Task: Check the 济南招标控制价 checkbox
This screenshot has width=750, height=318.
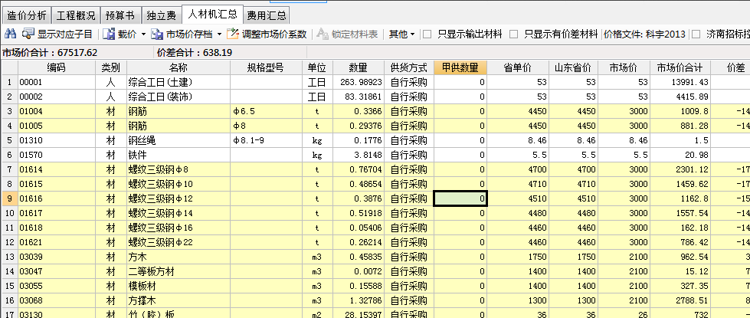Action: pyautogui.click(x=696, y=34)
